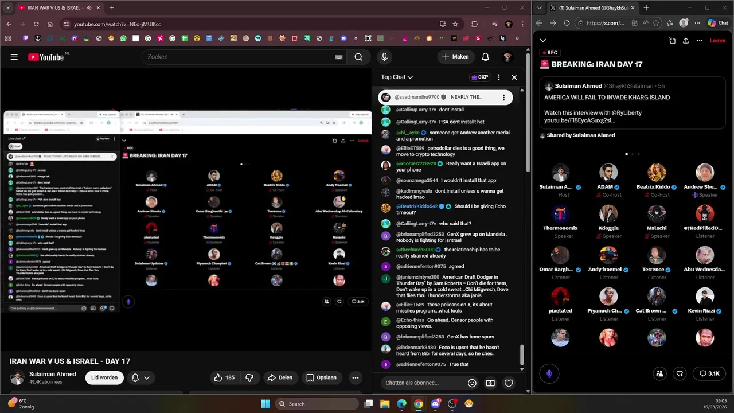Show more bookmarks chevron
Image resolution: width=734 pixels, height=413 pixels.
[517, 38]
